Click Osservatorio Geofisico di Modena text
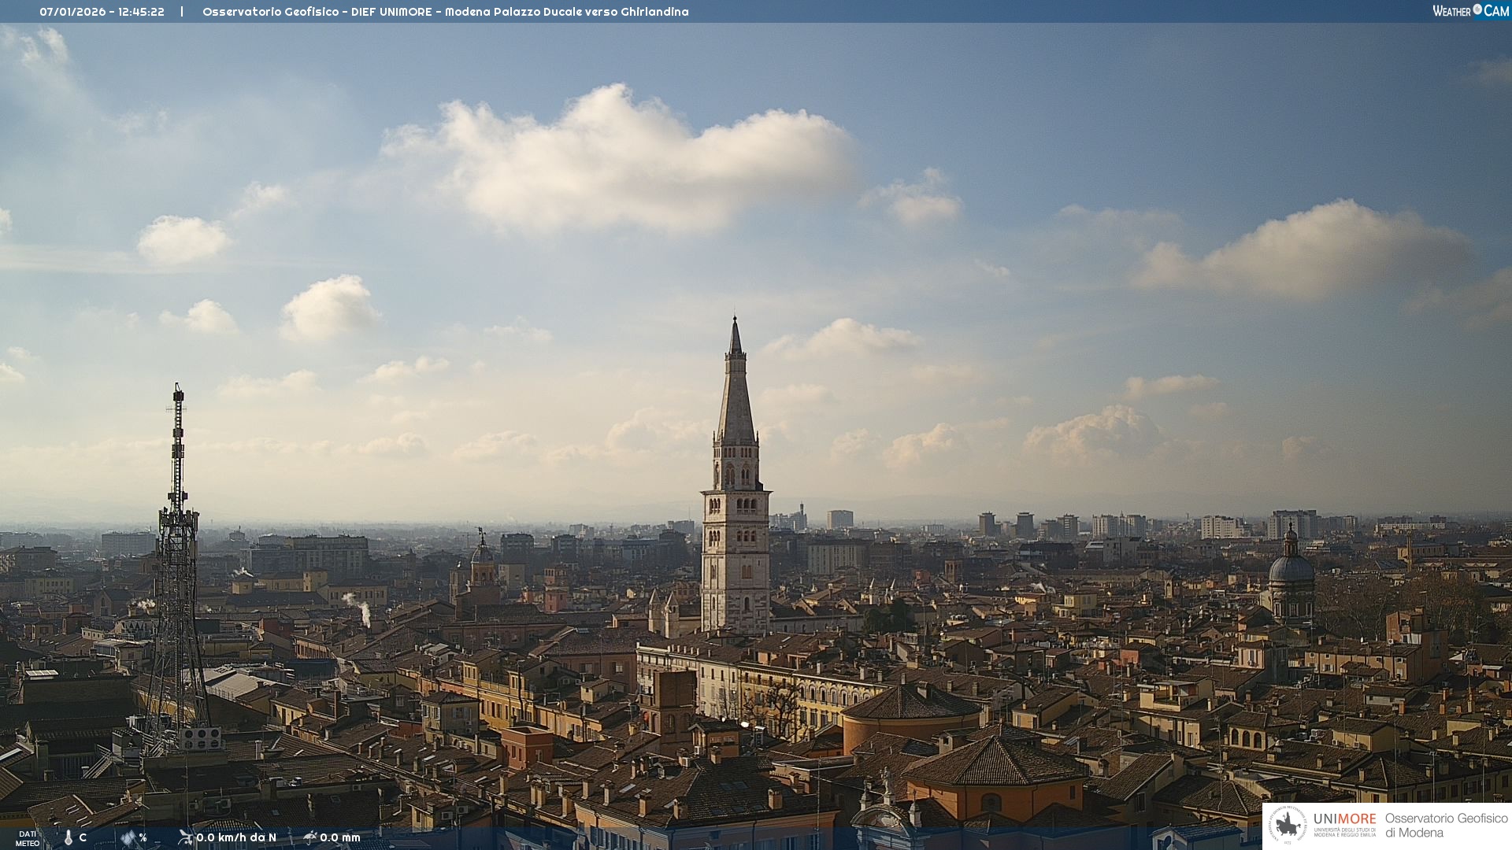 [x=1446, y=826]
